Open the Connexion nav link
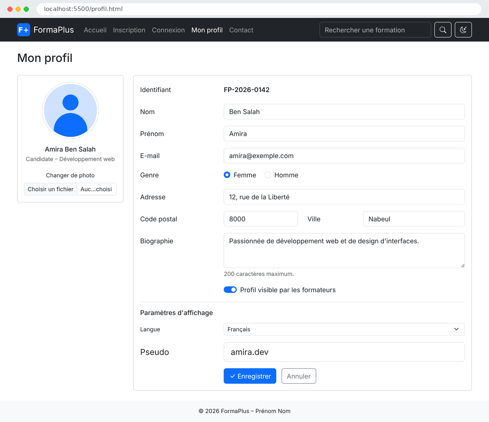This screenshot has height=422, width=489. (x=168, y=30)
